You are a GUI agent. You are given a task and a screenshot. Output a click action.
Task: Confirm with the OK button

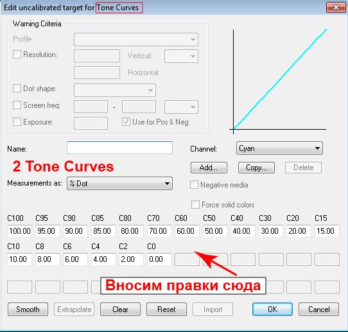[x=272, y=309]
